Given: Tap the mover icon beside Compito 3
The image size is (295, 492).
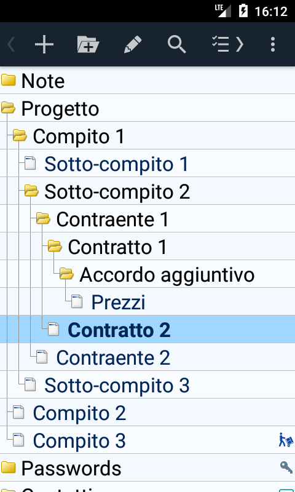Looking at the screenshot, I should tap(286, 440).
